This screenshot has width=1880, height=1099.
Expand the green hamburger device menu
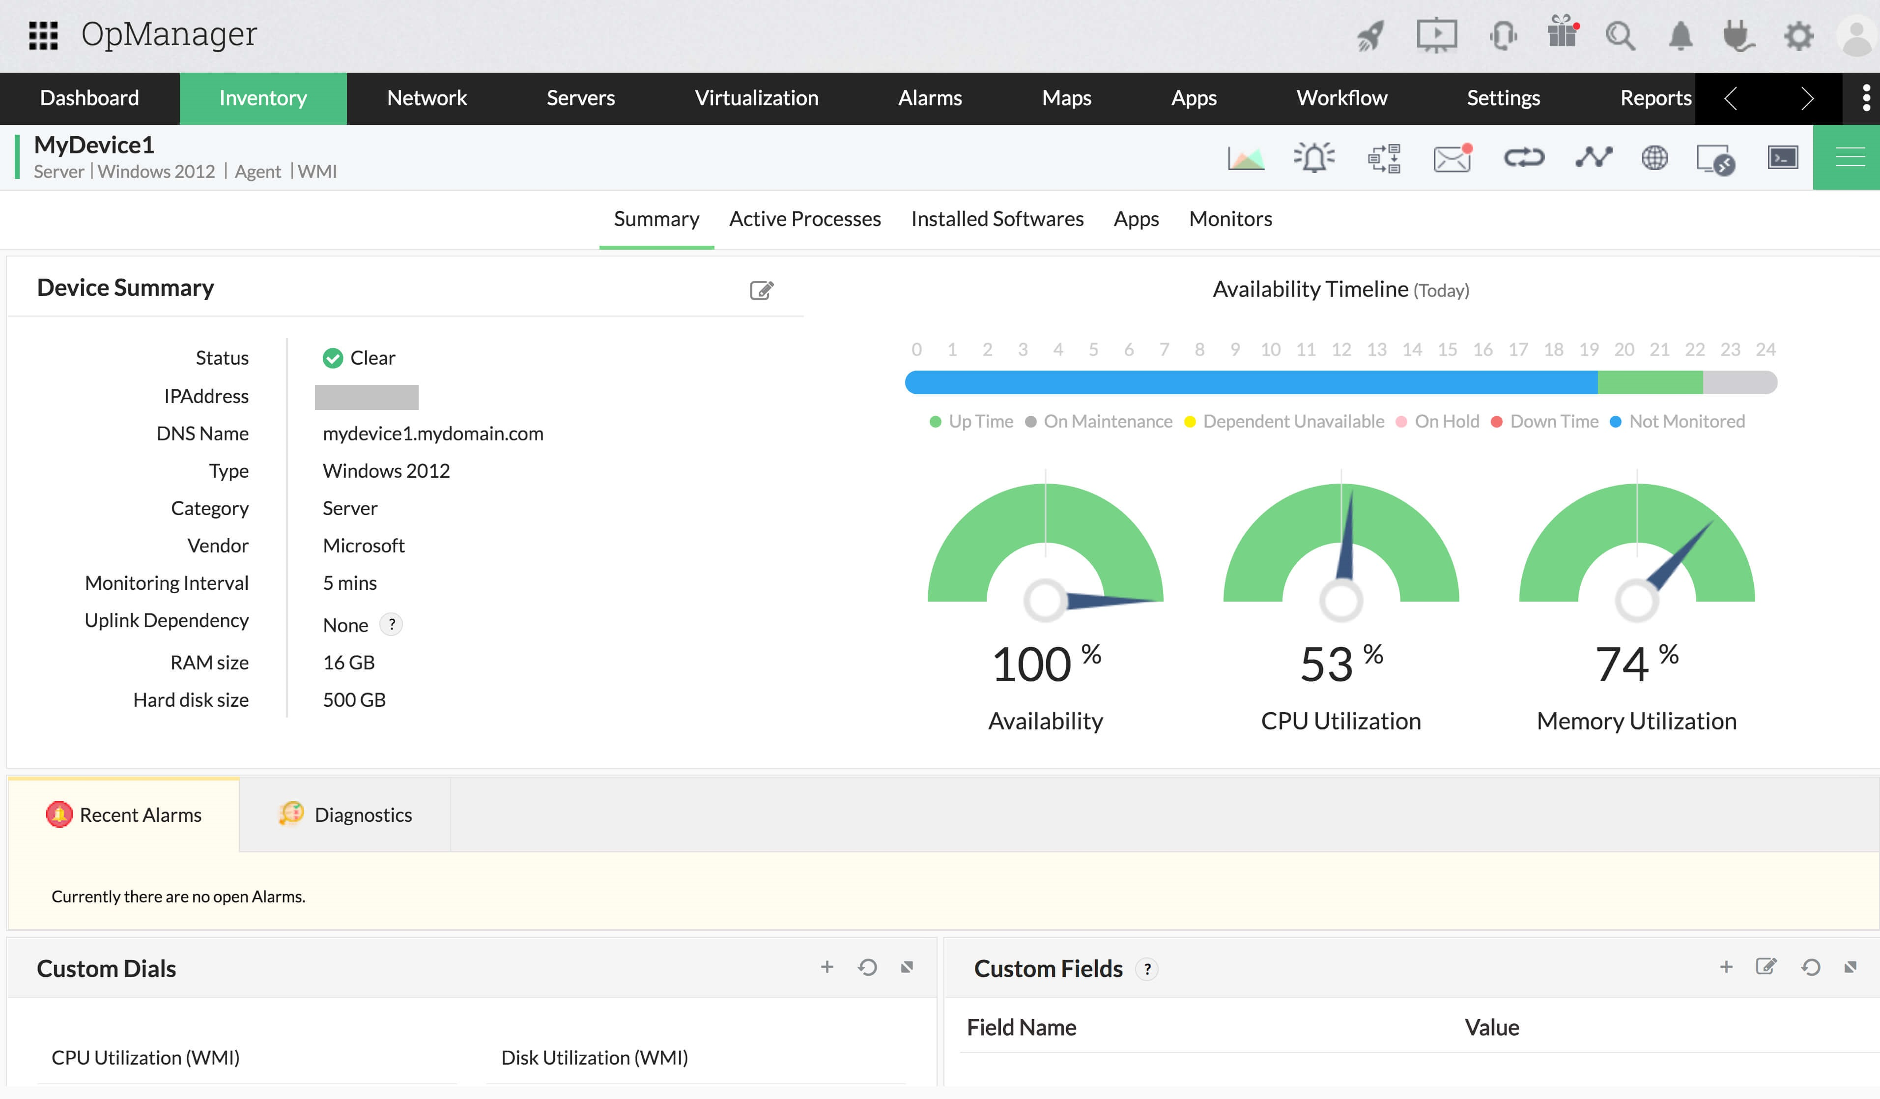1850,157
